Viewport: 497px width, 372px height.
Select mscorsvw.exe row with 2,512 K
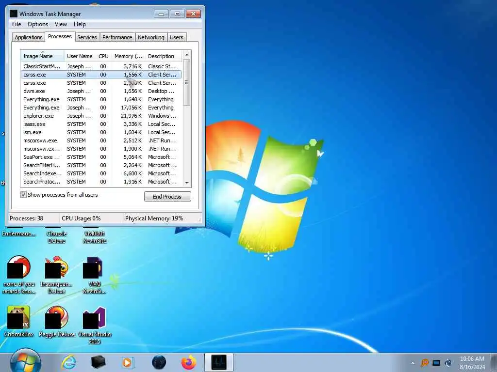(101, 140)
